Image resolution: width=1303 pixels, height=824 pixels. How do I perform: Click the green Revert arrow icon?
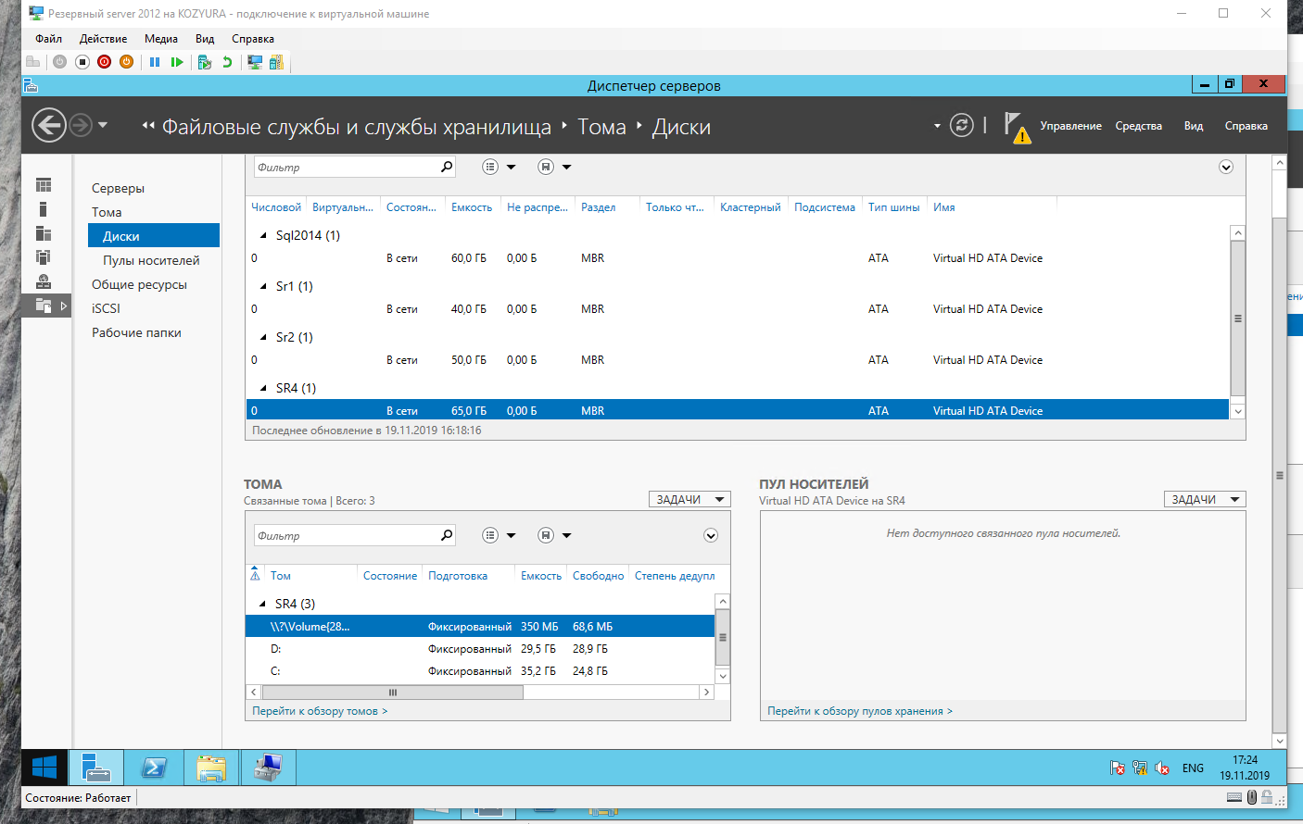tap(227, 62)
